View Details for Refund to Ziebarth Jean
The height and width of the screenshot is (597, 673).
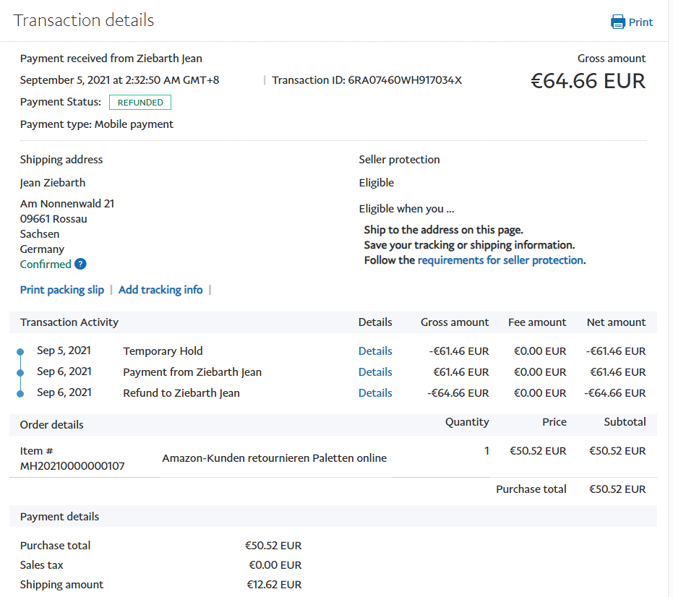(x=375, y=393)
